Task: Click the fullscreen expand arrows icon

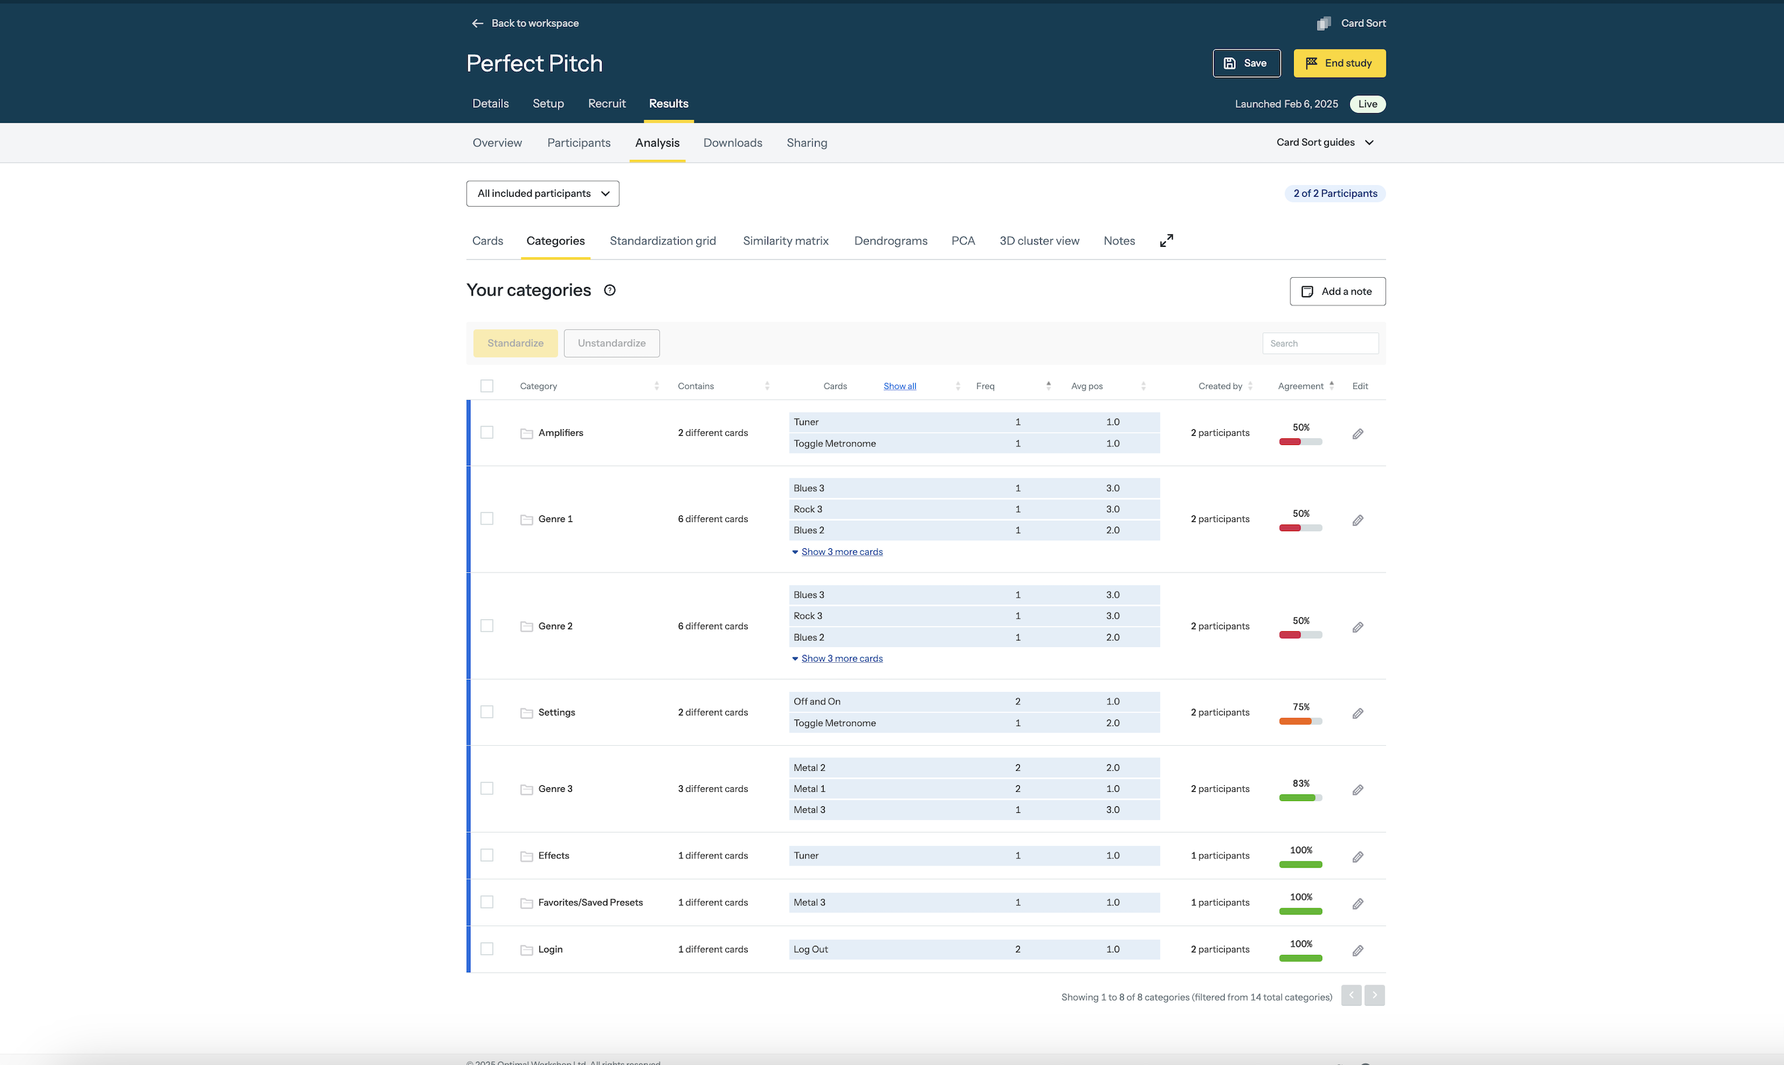Action: [1166, 240]
